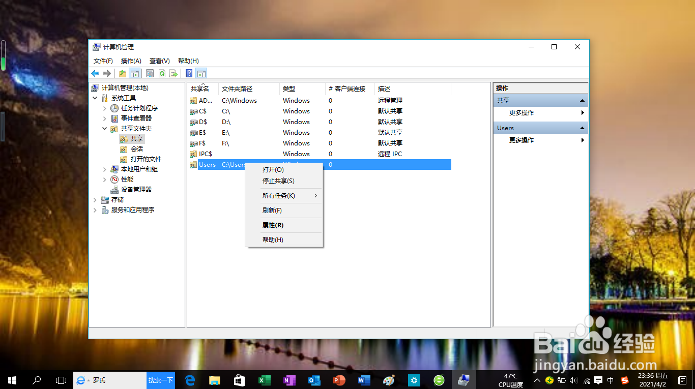
Task: Choose 帮助(H) in context menu
Action: tap(284, 240)
